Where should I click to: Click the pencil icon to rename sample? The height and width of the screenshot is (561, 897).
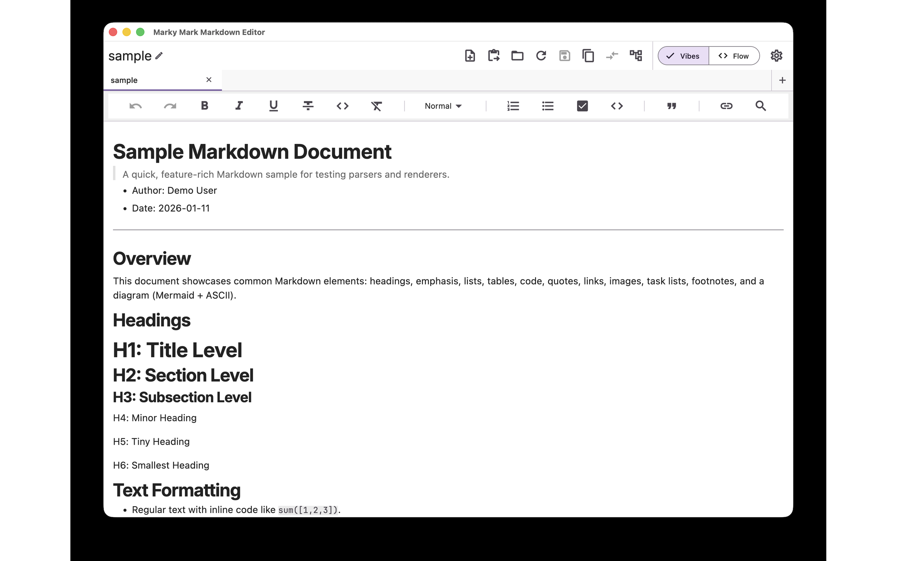pyautogui.click(x=159, y=56)
